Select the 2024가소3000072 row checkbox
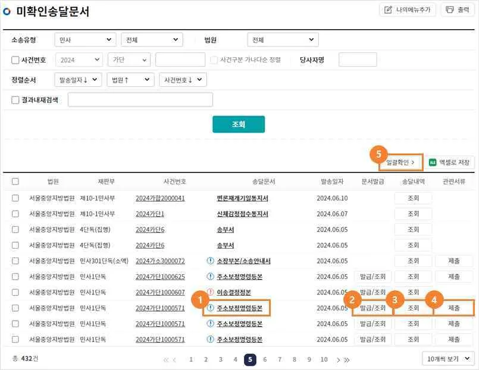Screen dimensions: 479x370 pos(15,261)
